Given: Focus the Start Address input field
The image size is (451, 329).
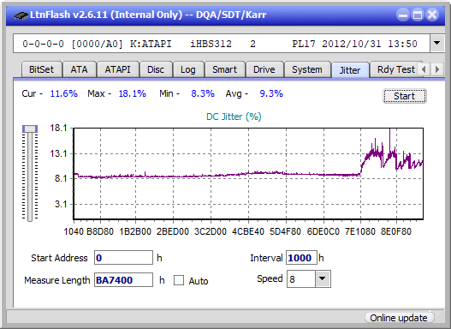Looking at the screenshot, I should (124, 258).
